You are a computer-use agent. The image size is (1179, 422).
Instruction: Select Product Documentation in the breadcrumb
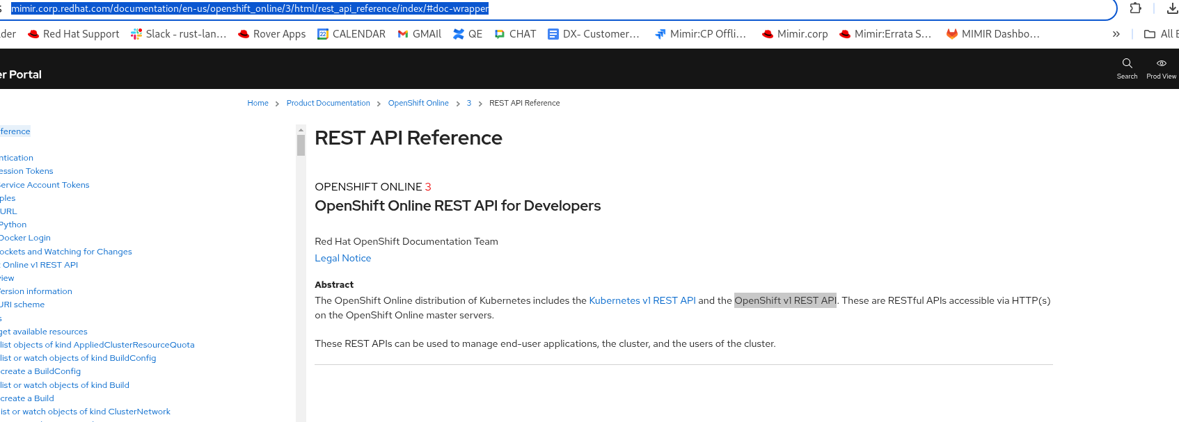pyautogui.click(x=328, y=103)
